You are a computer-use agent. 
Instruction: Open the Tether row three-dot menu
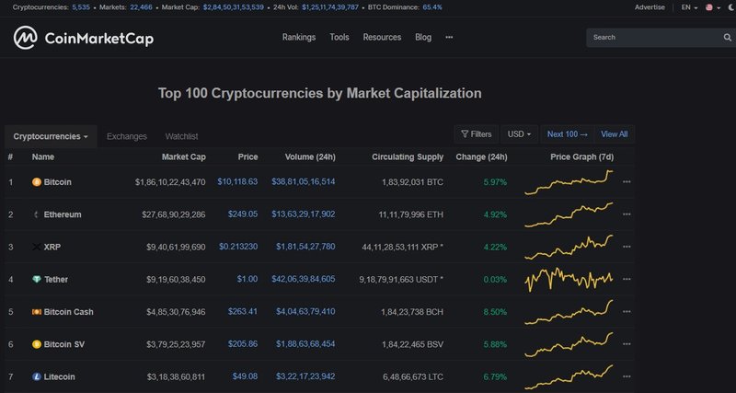[x=627, y=279]
